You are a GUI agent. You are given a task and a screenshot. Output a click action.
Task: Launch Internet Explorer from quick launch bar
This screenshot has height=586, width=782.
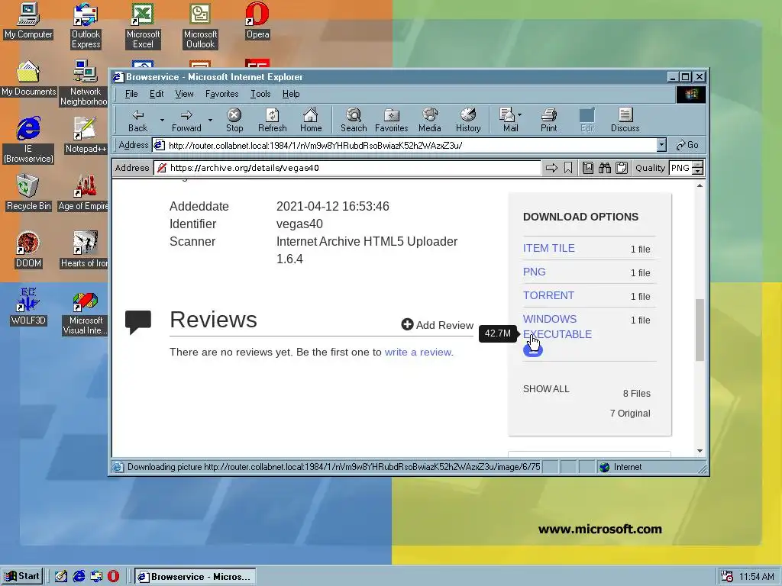tap(79, 577)
